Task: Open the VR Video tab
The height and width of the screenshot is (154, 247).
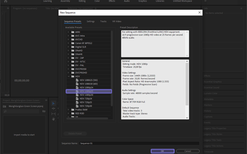Action: [117, 21]
